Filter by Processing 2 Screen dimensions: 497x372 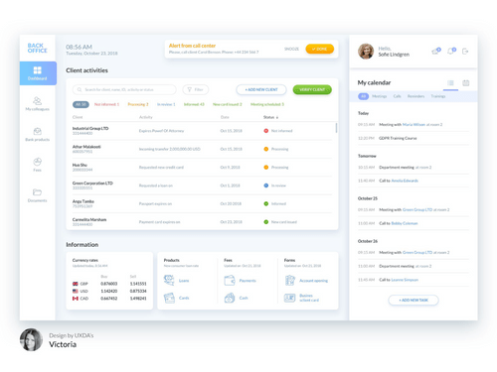click(138, 104)
